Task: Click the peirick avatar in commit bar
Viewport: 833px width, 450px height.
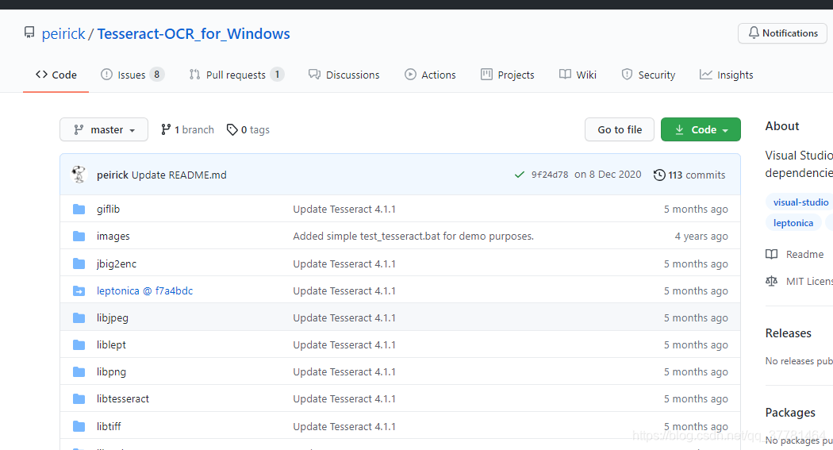Action: 79,175
